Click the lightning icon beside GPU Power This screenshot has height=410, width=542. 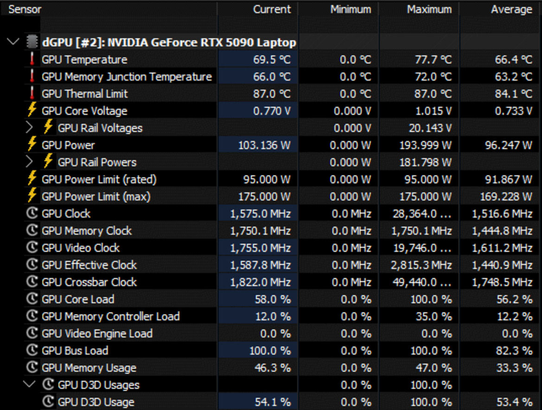click(x=32, y=144)
